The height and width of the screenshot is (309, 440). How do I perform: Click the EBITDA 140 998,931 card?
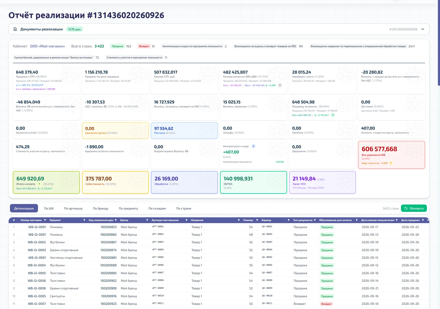253,182
